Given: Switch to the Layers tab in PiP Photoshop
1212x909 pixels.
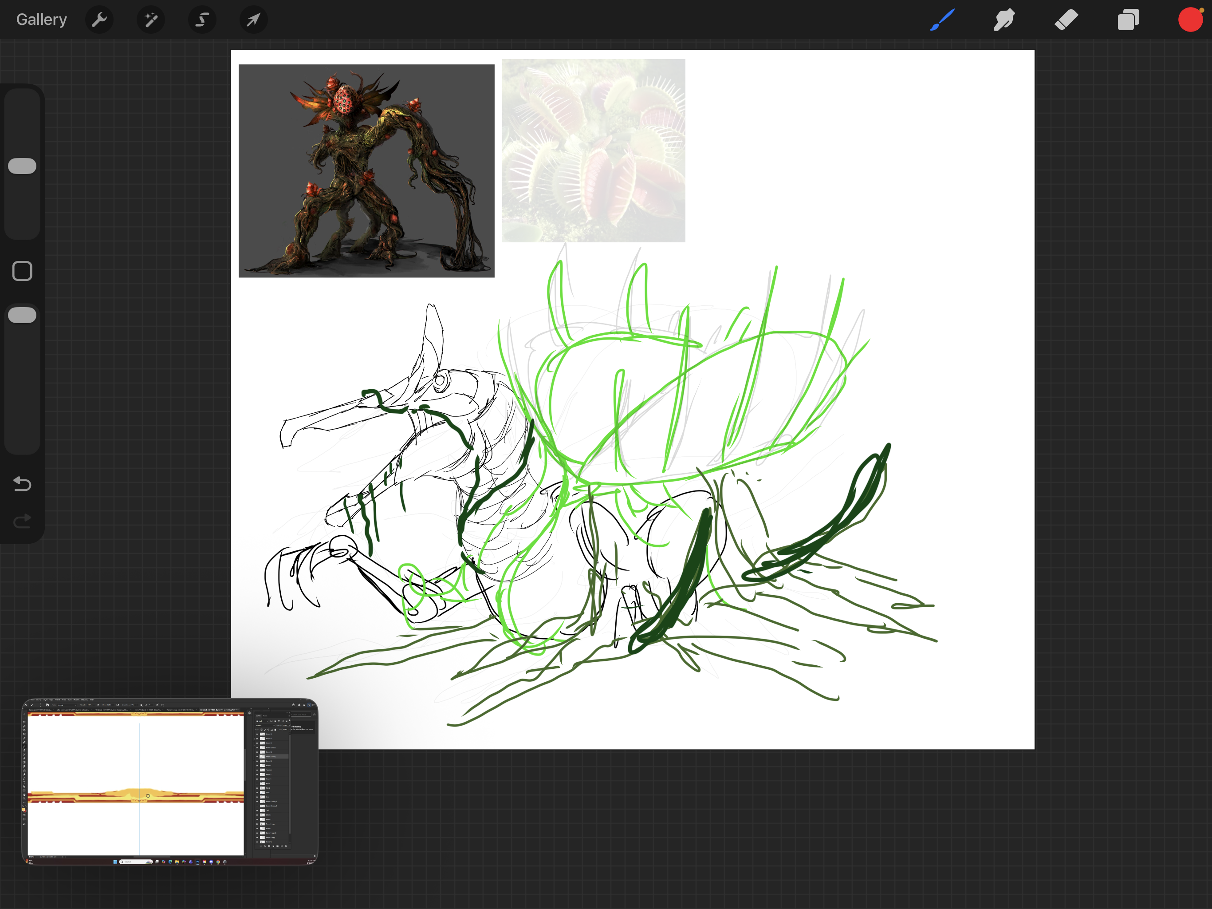Looking at the screenshot, I should tap(259, 715).
